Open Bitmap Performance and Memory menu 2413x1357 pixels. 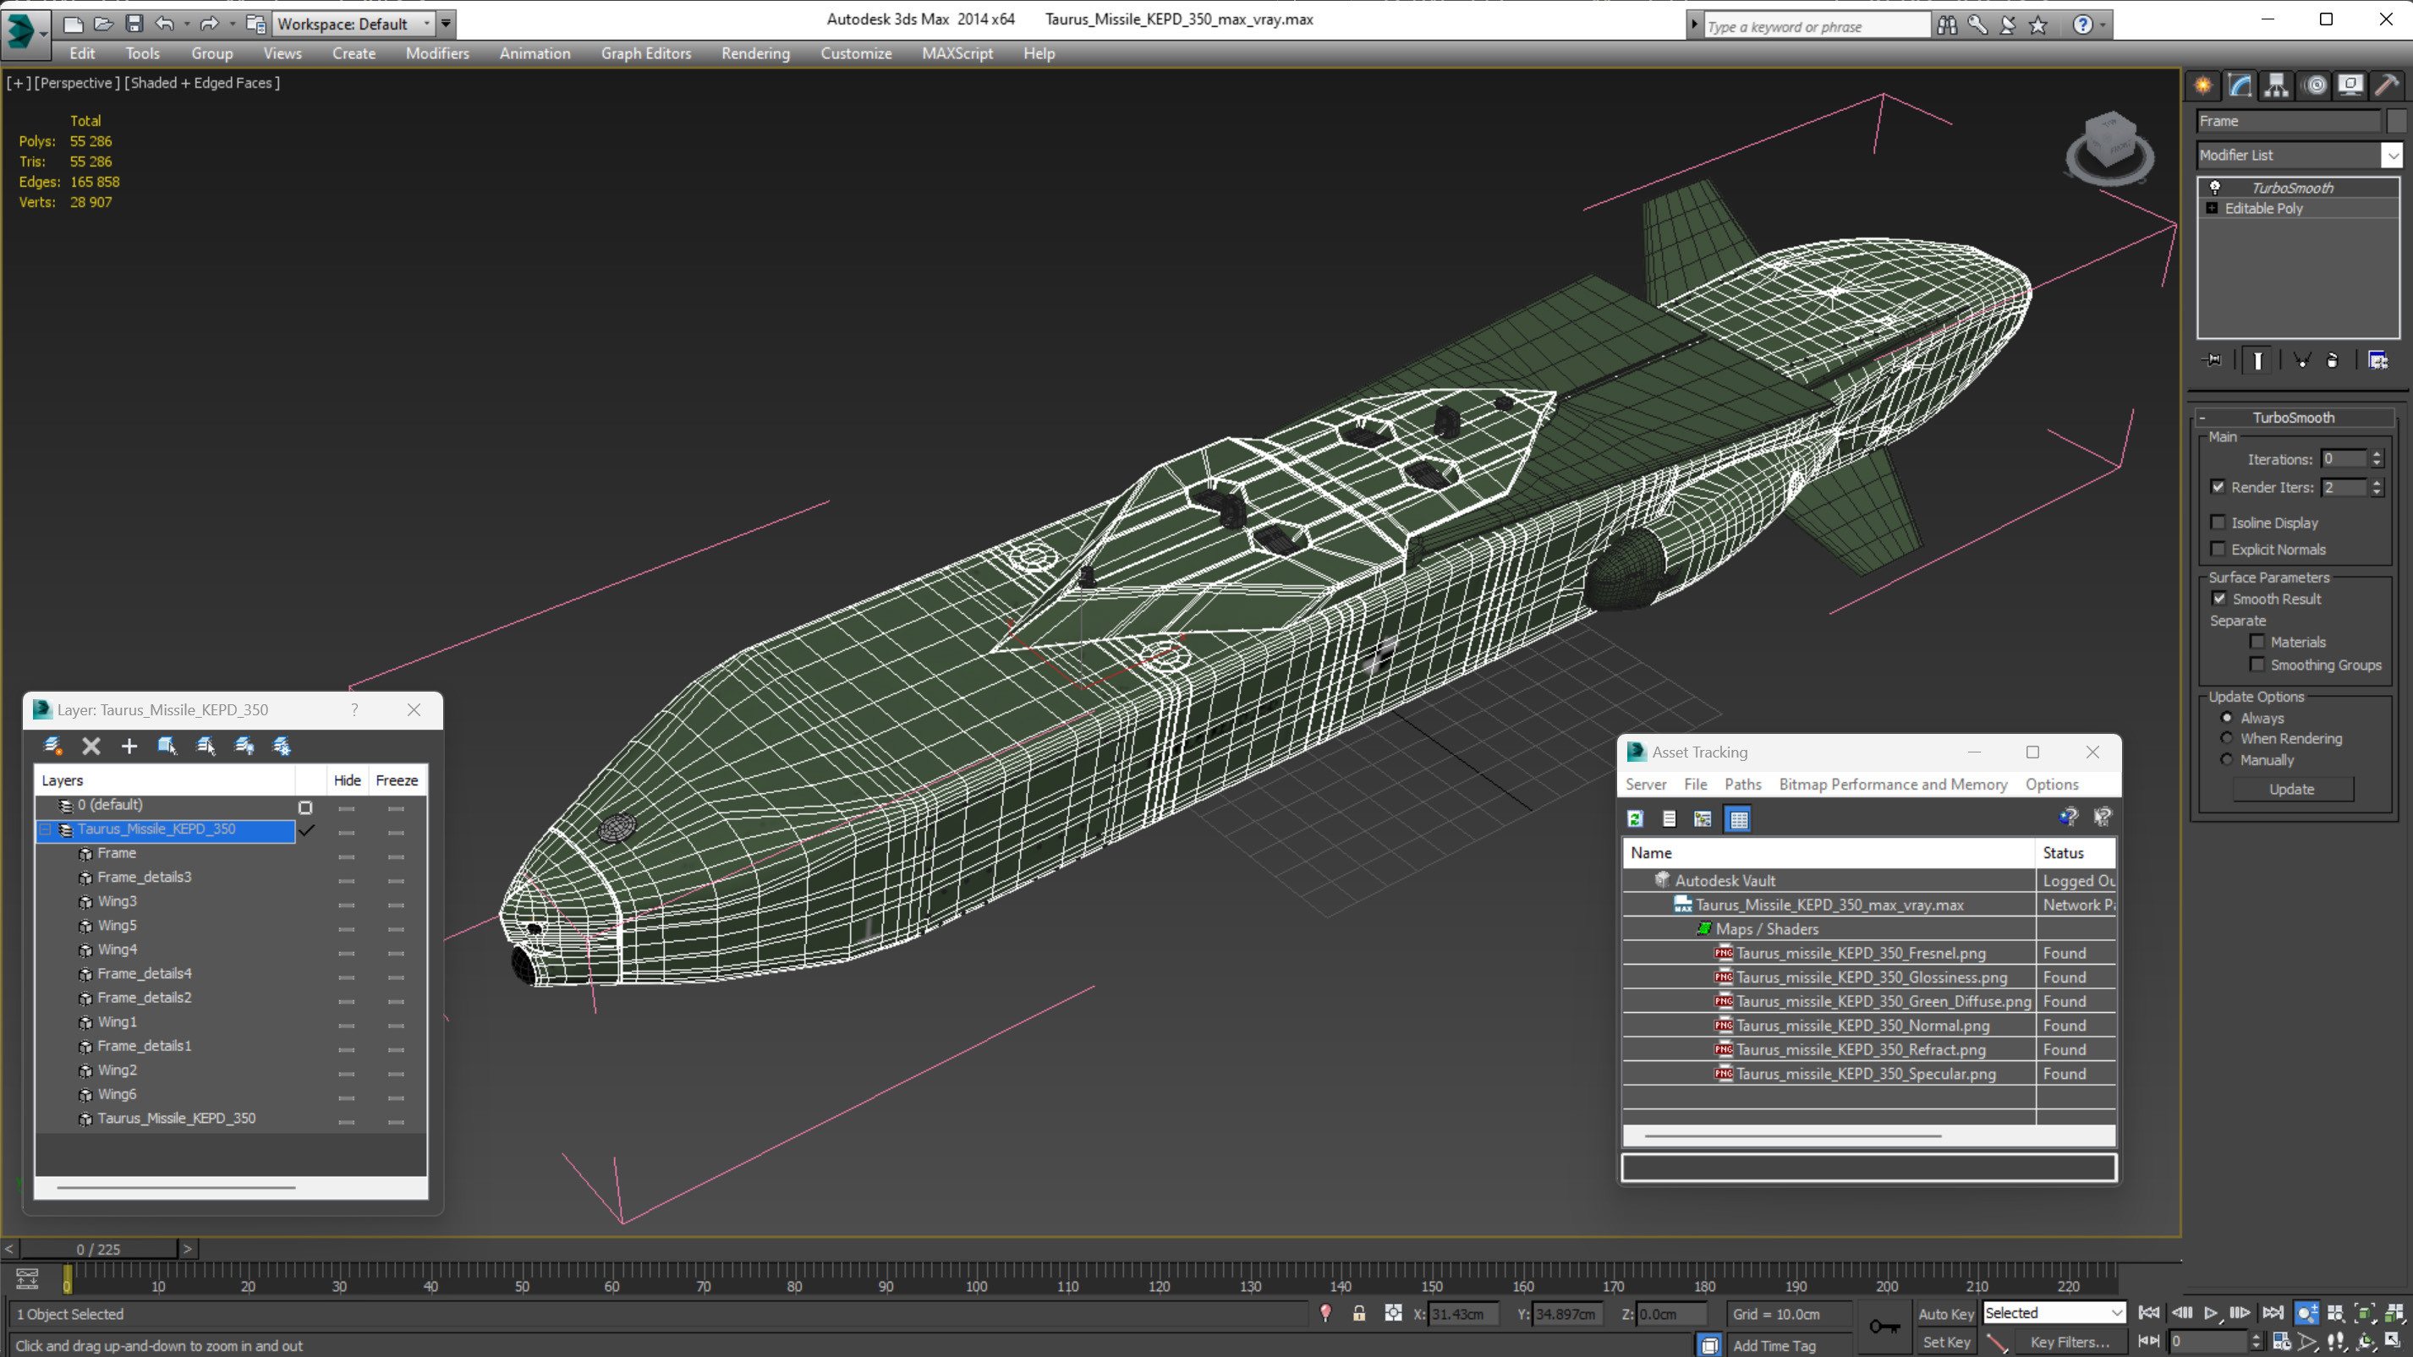[x=1892, y=785]
